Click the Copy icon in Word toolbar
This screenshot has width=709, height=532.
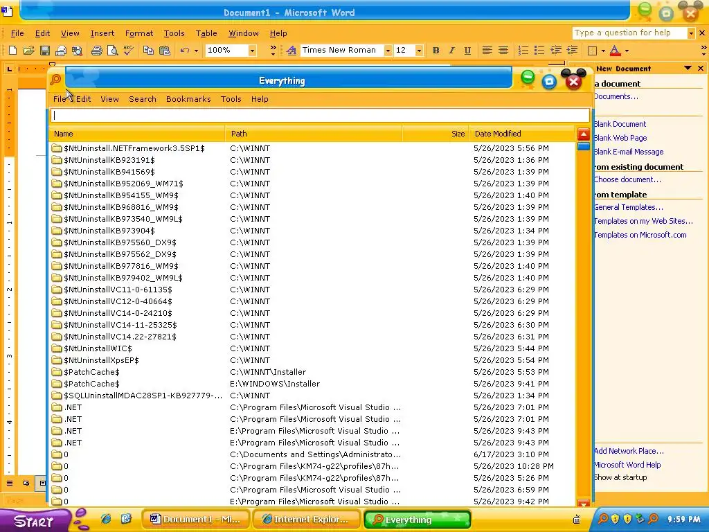pyautogui.click(x=148, y=50)
